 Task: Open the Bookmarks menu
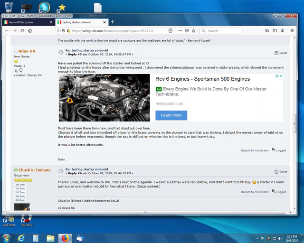pyautogui.click(x=46, y=16)
